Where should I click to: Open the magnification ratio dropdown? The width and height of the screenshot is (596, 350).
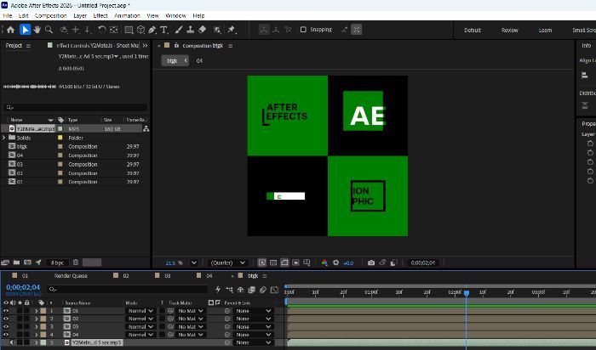point(193,262)
